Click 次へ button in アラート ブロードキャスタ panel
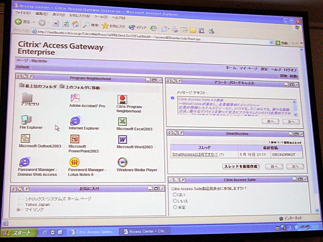Viewport: 323px width, 242px height. tap(291, 122)
